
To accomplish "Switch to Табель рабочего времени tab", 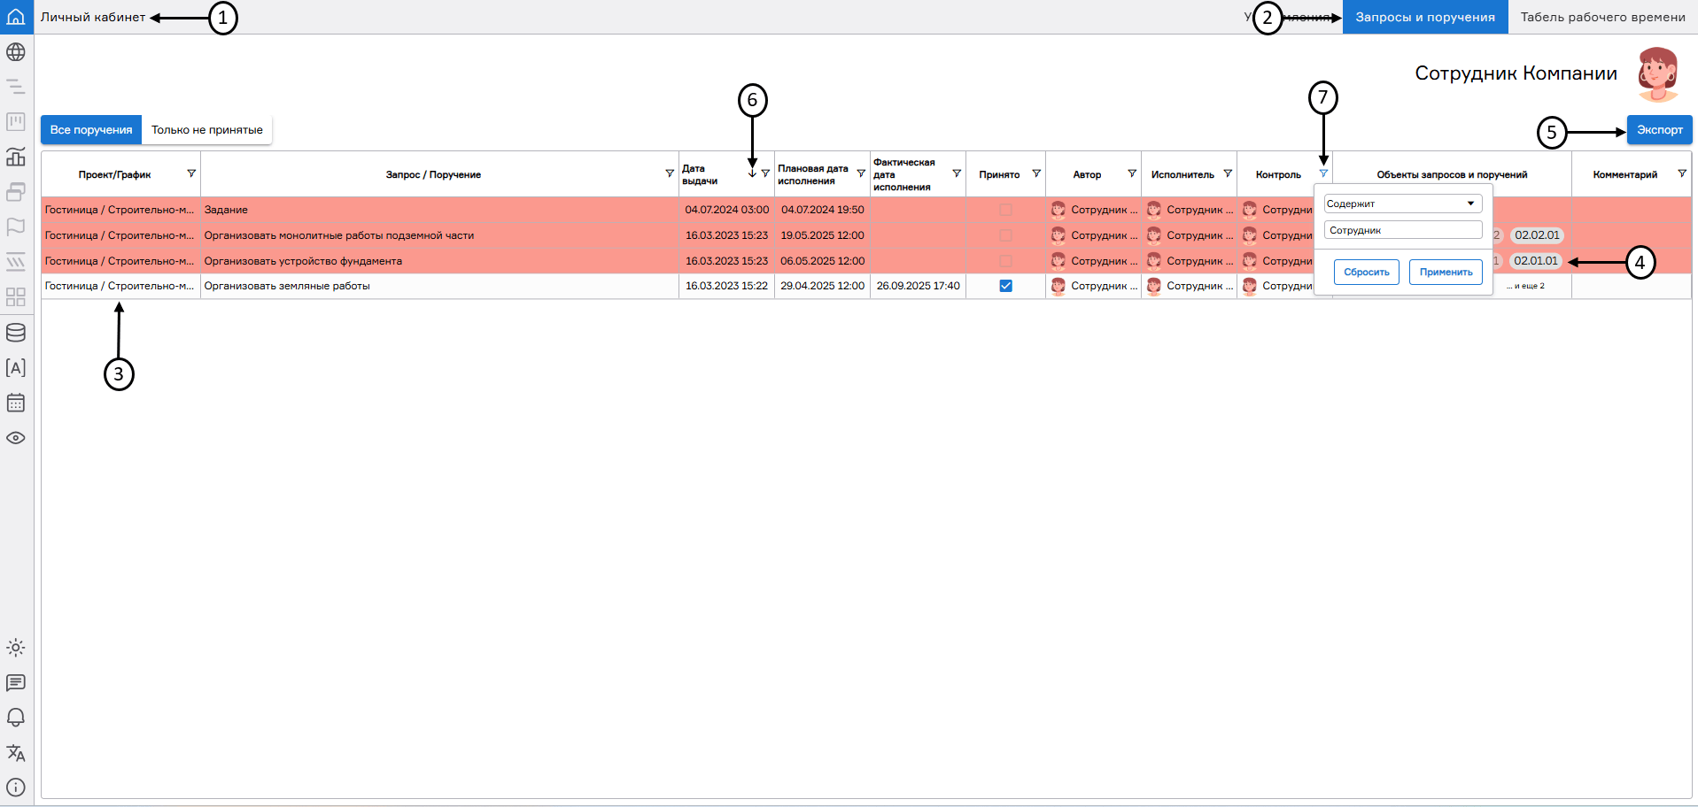I will tap(1602, 17).
